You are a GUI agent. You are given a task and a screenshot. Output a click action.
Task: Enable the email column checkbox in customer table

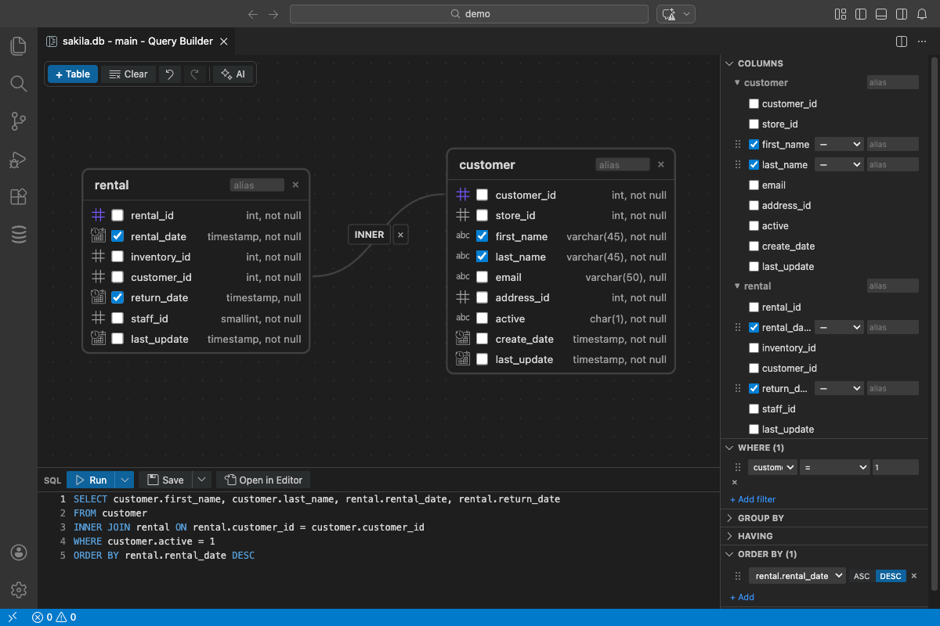pos(482,277)
